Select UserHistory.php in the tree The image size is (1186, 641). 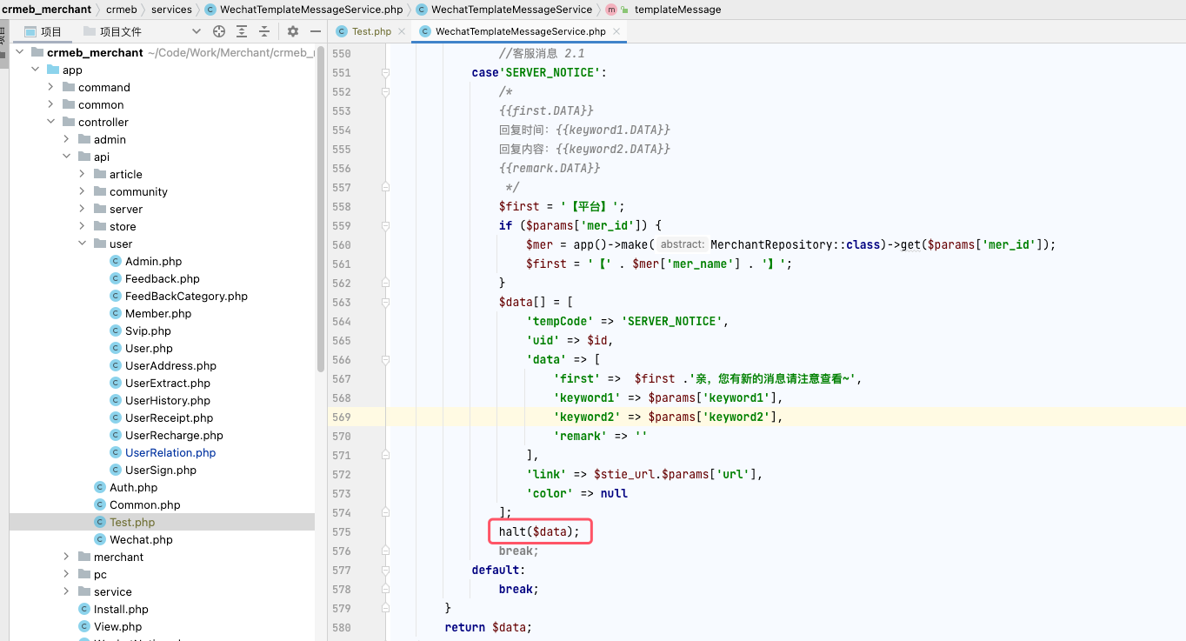(x=167, y=400)
